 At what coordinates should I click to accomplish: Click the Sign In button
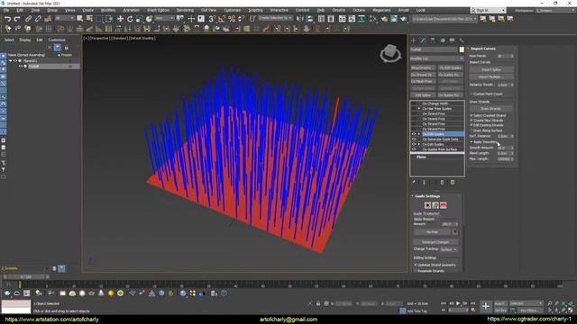(488, 11)
